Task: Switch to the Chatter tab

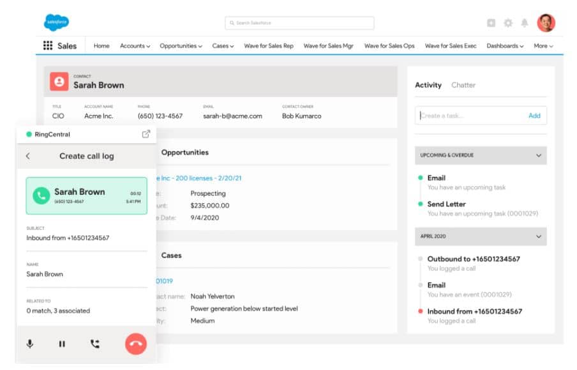Action: point(463,84)
